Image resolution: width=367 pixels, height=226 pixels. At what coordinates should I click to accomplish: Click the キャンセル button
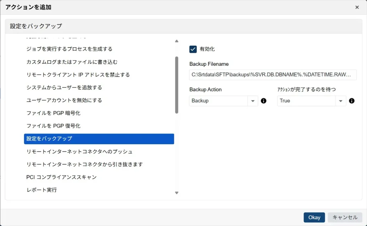[345, 217]
